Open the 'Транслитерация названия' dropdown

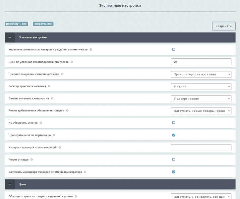[201, 74]
